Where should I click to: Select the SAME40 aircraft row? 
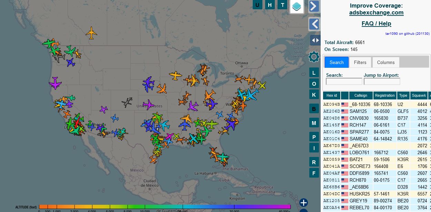[377, 139]
